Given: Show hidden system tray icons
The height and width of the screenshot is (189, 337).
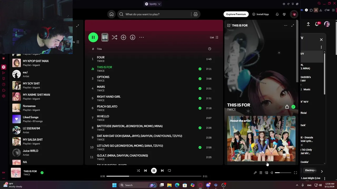Looking at the screenshot, I should coord(297,185).
